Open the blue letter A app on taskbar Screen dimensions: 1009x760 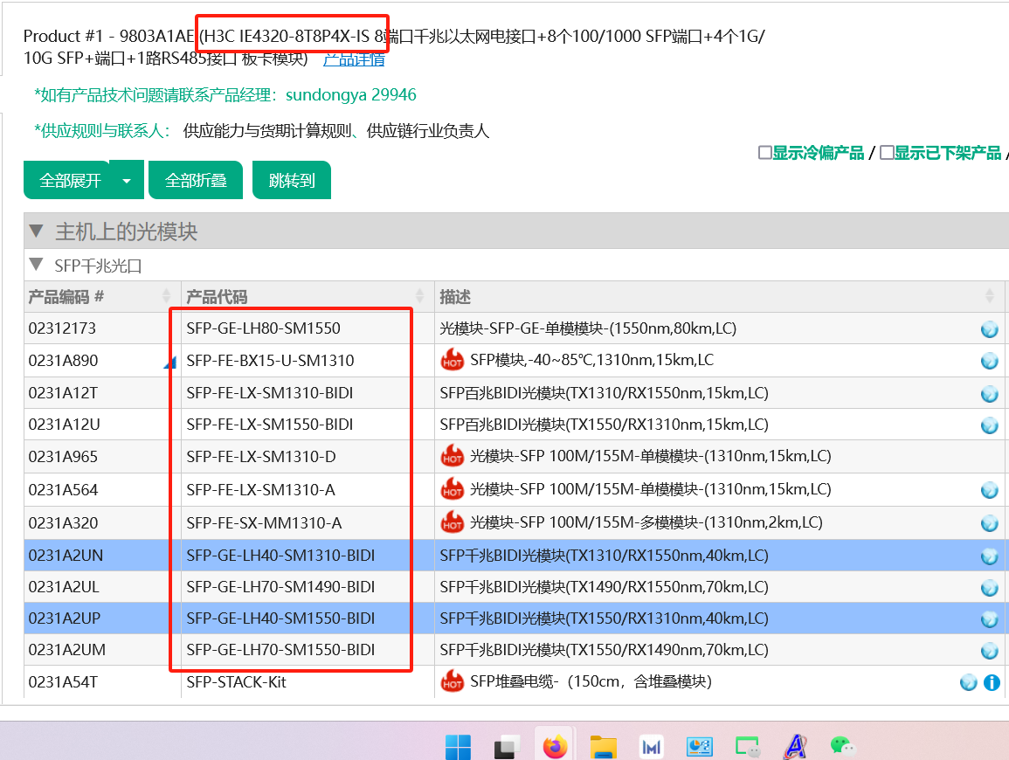pyautogui.click(x=795, y=747)
